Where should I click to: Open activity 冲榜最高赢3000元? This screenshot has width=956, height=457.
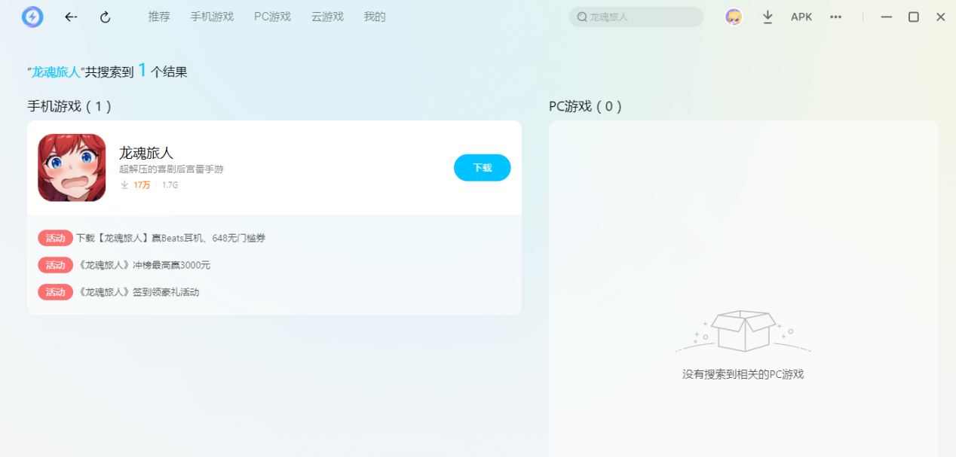tap(144, 265)
